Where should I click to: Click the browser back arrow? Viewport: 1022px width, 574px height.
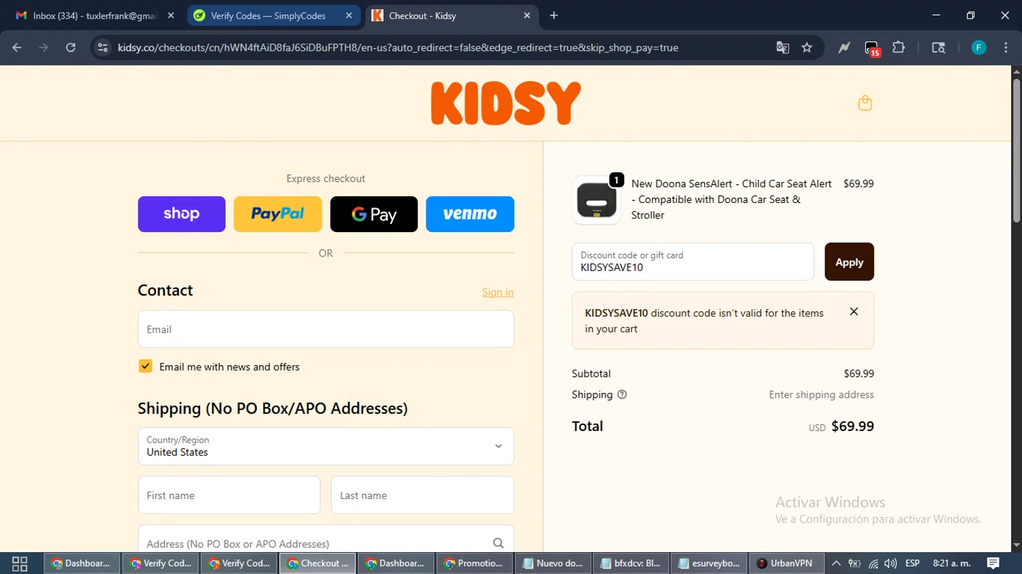tap(17, 48)
